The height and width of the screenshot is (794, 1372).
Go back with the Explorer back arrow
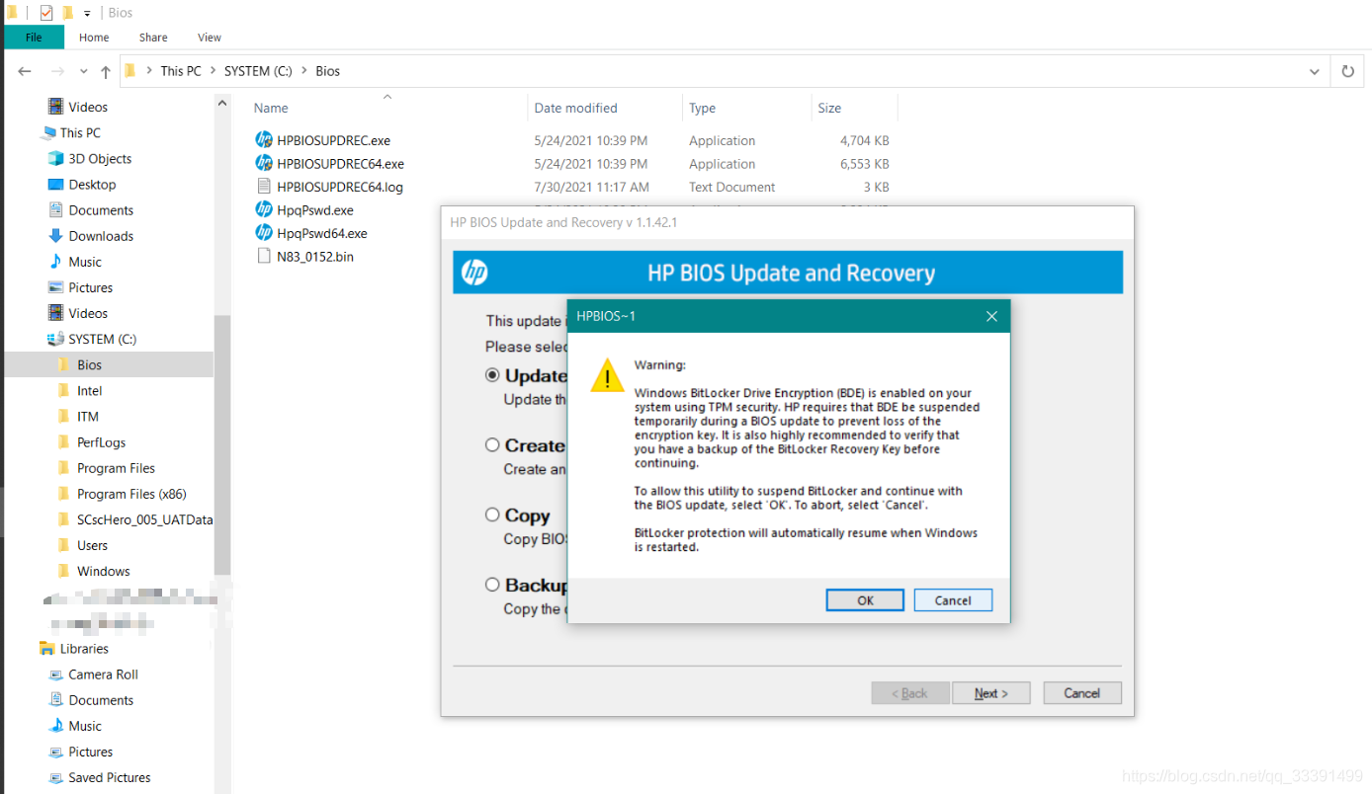[x=25, y=71]
